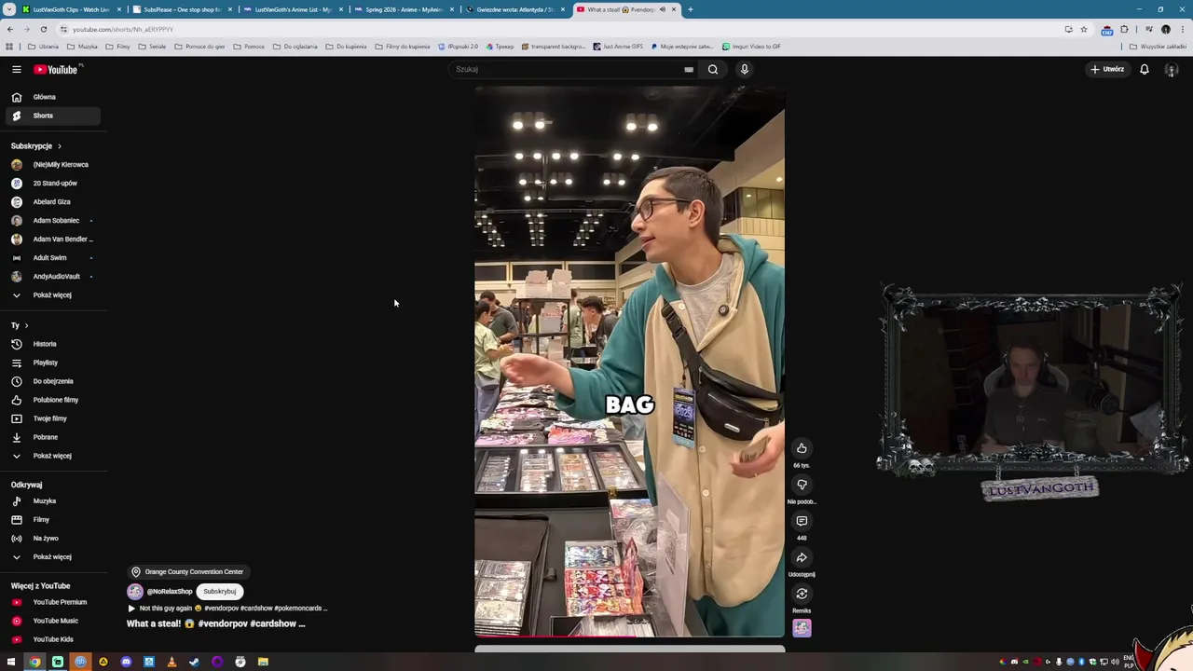Expand Pokaż więcej below Pobrane

(50, 456)
